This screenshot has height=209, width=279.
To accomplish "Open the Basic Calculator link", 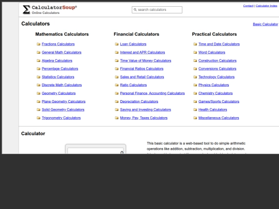I will pyautogui.click(x=265, y=24).
